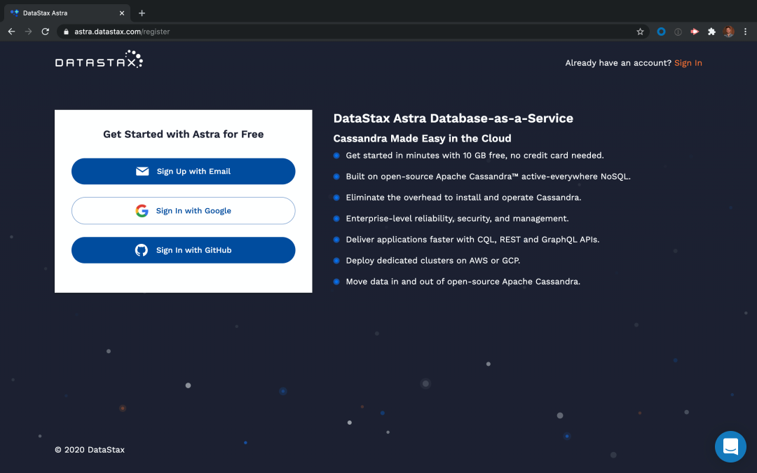Open the info circle extension
The image size is (757, 473).
point(678,32)
